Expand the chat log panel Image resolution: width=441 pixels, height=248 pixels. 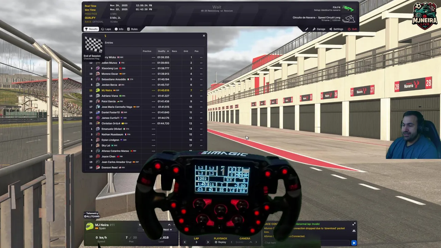coord(354,224)
